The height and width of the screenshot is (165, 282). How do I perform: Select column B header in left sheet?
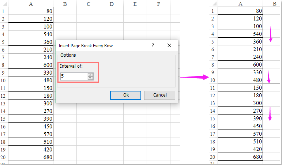pyautogui.click(x=65, y=4)
